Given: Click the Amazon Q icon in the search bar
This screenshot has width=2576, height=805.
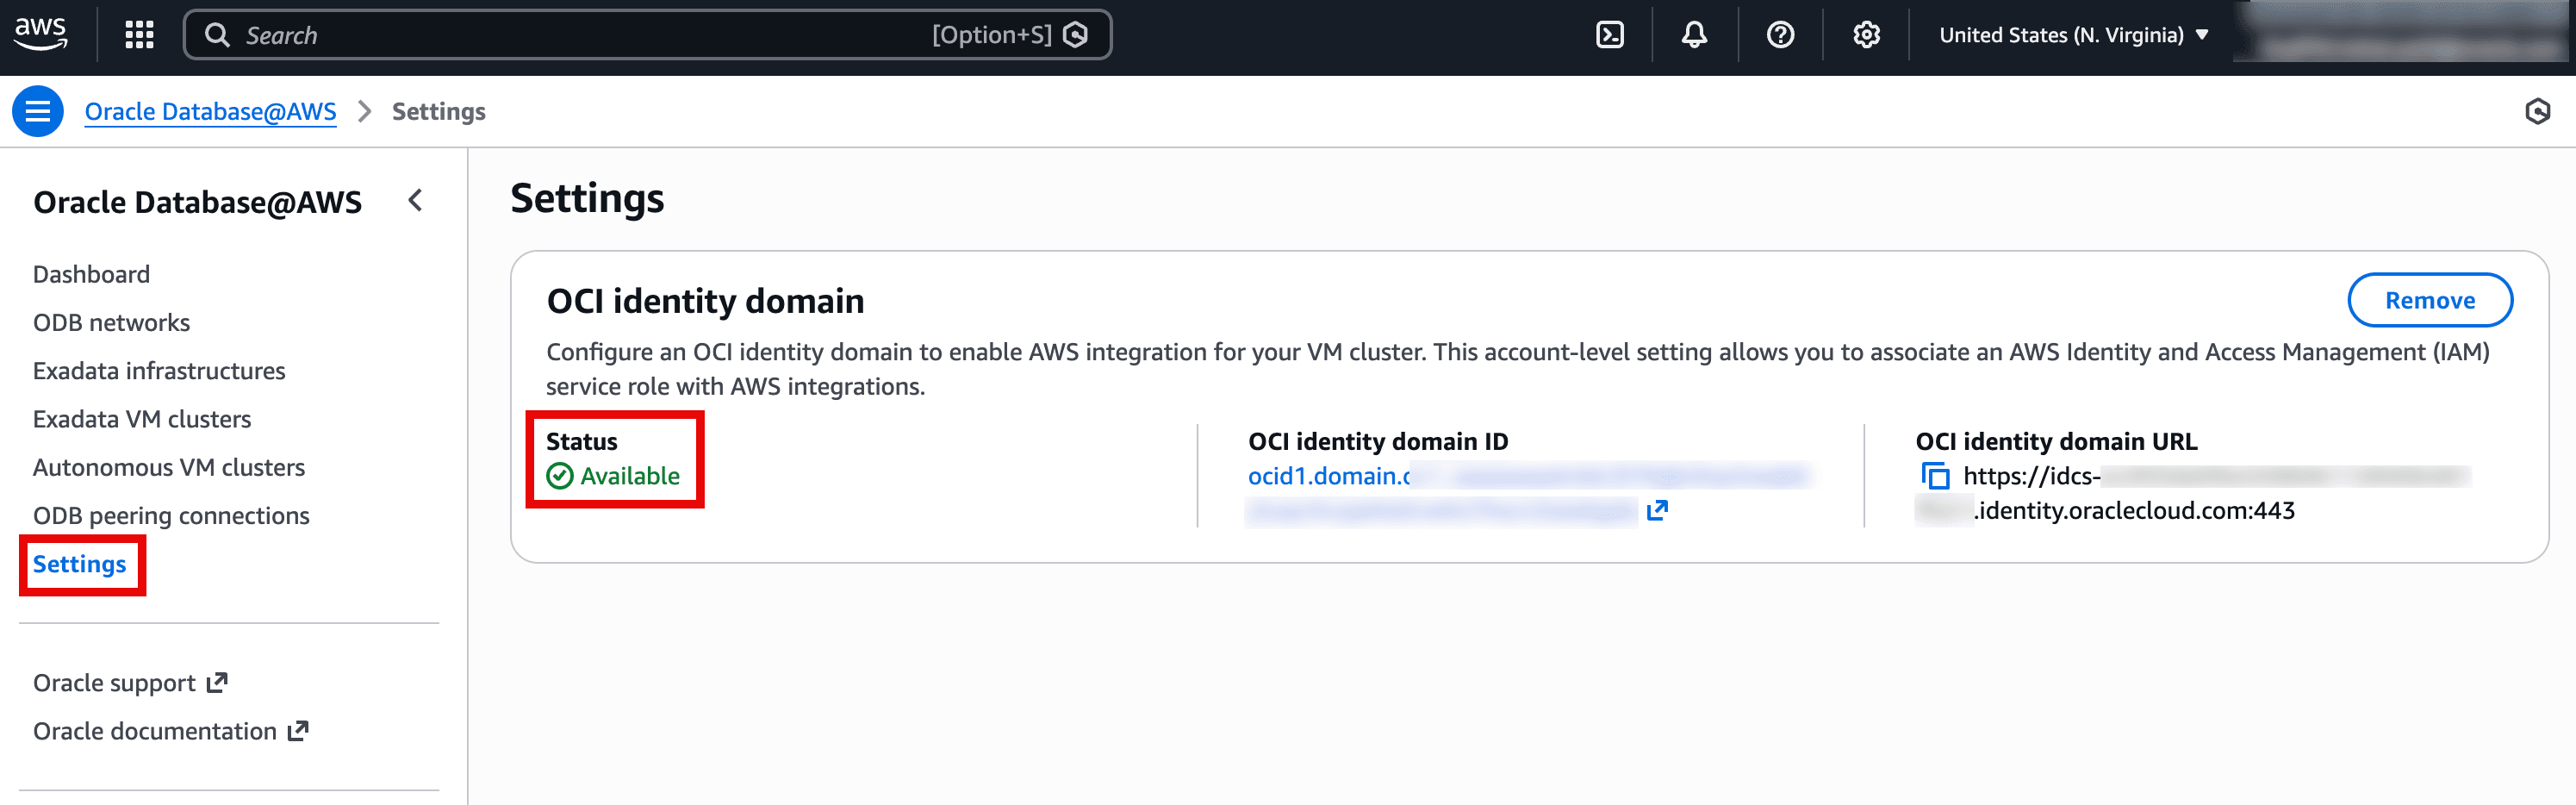Looking at the screenshot, I should (x=1076, y=35).
